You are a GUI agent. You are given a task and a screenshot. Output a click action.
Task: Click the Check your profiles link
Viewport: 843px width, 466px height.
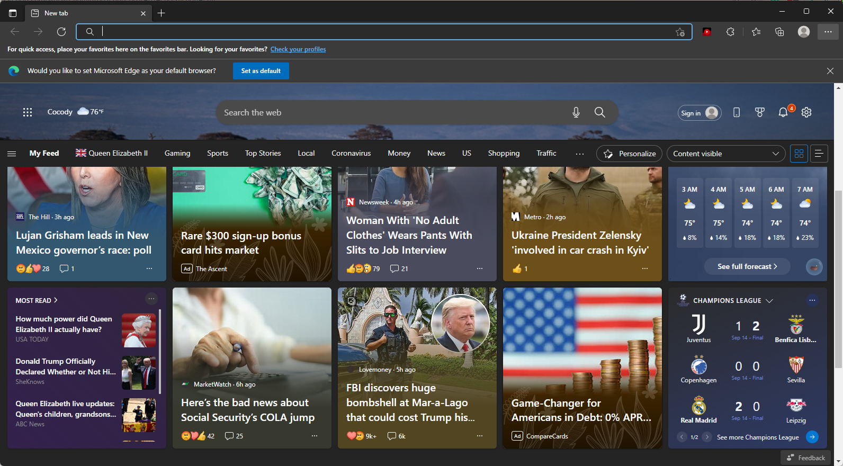click(x=298, y=49)
